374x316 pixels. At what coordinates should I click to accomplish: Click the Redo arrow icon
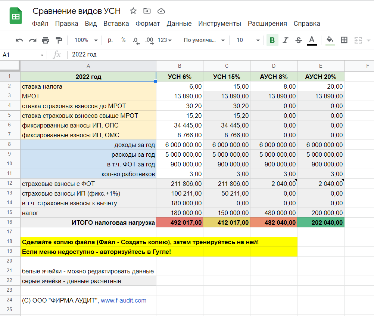click(32, 40)
